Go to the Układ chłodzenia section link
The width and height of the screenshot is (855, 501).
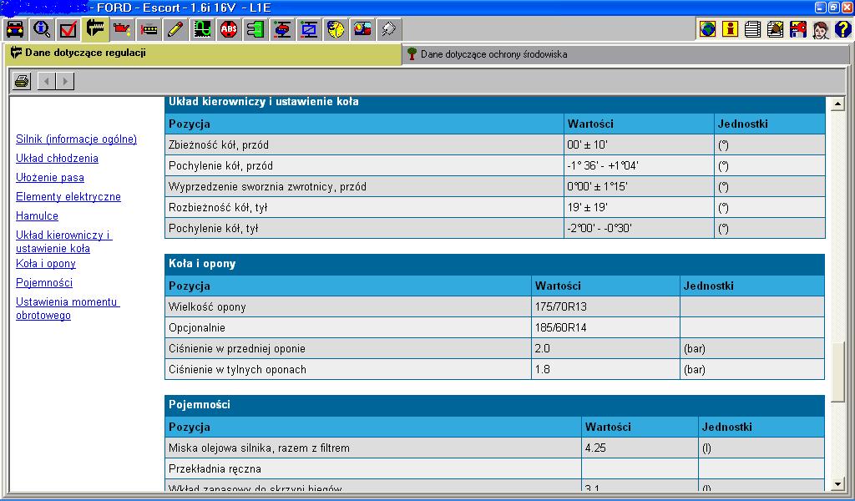(57, 159)
